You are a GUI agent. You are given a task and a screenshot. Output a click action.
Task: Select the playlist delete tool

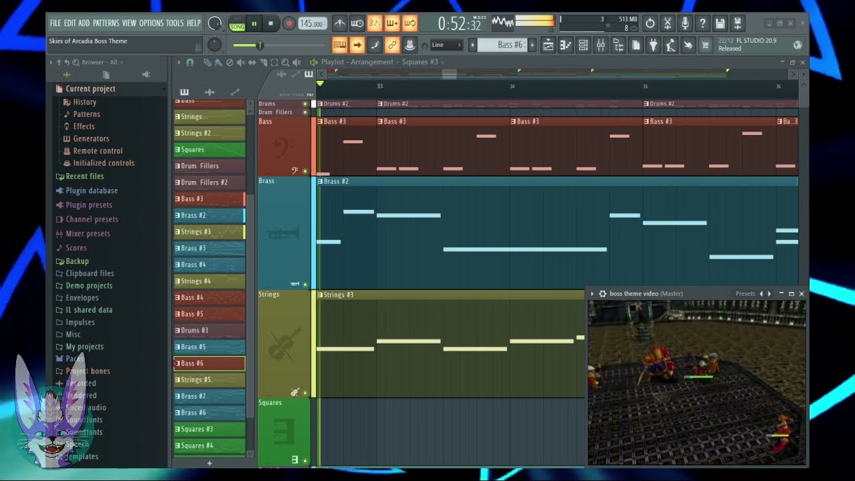pos(230,62)
